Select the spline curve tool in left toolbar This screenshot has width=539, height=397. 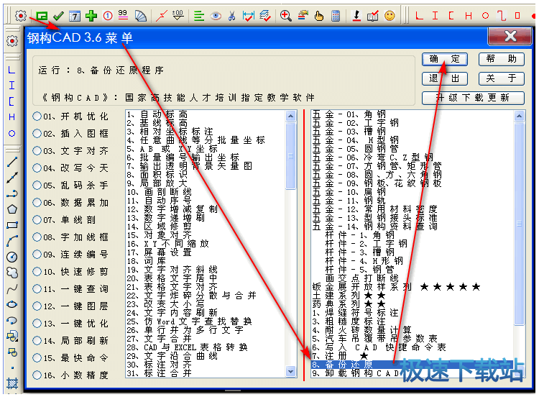point(12,289)
